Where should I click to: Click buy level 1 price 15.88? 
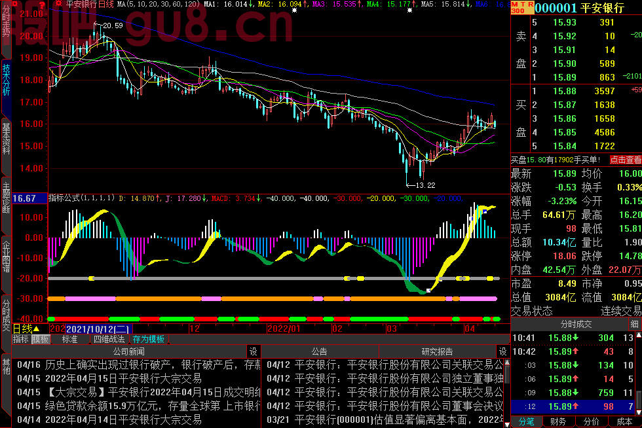click(x=564, y=91)
